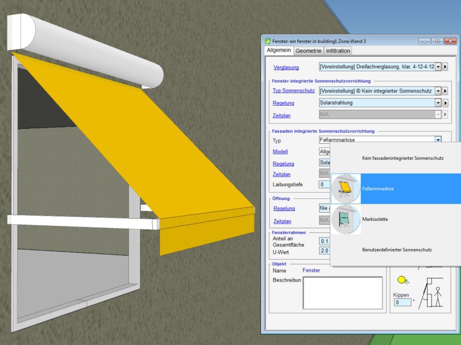Viewport: 461px width, 345px height.
Task: Click the green house window title icon
Action: click(x=267, y=41)
